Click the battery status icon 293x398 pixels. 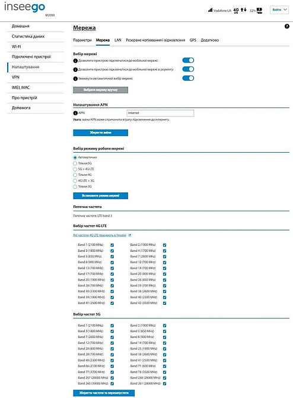(x=259, y=11)
